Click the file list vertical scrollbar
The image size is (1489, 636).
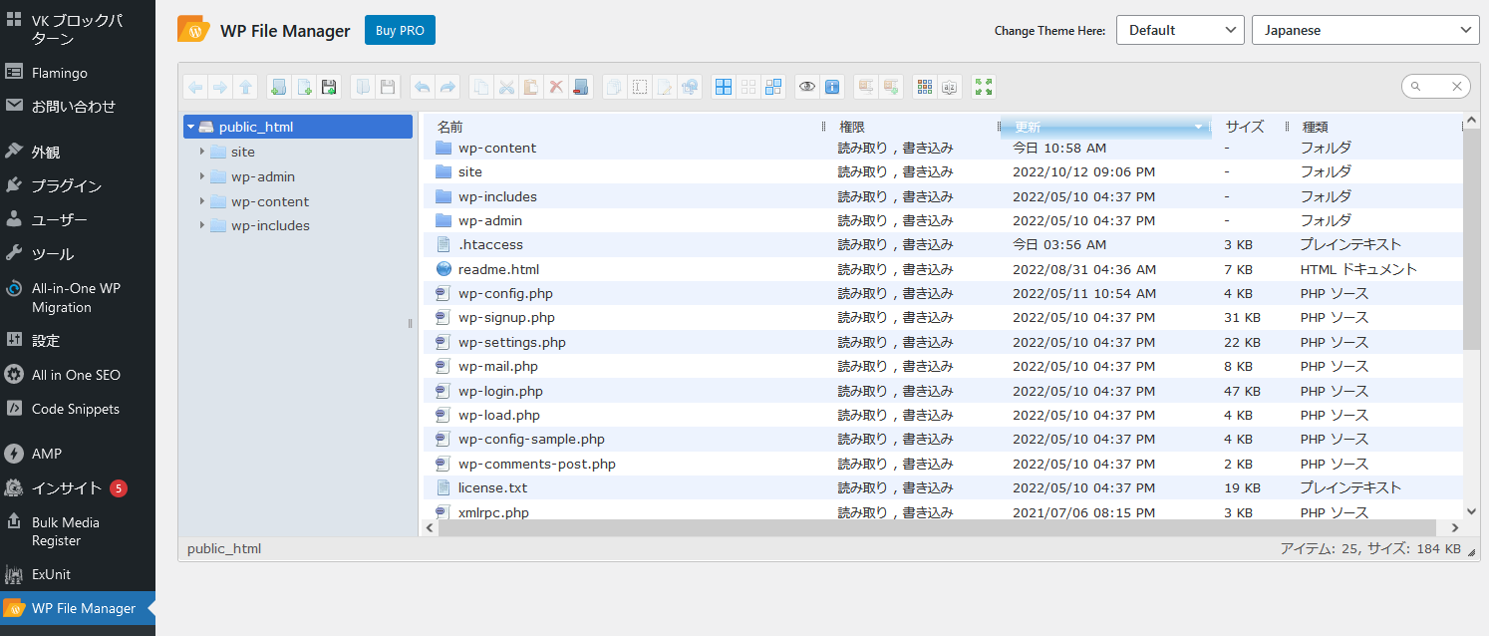pyautogui.click(x=1472, y=239)
